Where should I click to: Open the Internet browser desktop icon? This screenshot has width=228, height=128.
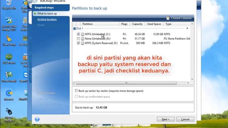(9, 95)
